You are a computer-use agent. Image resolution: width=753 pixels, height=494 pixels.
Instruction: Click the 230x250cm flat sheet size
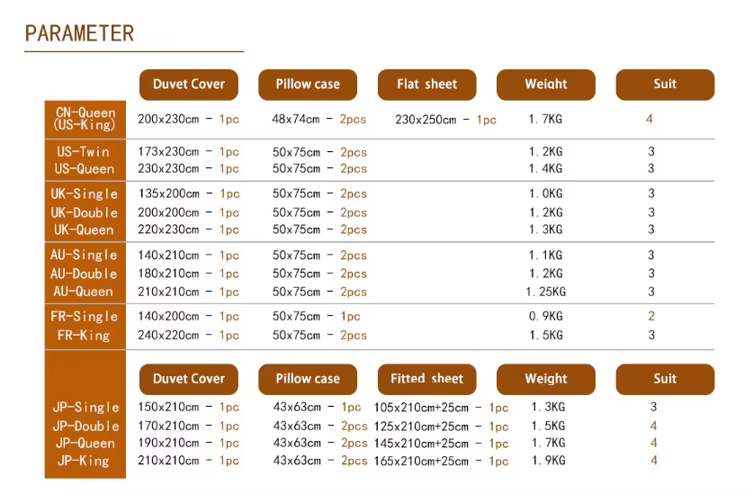coord(426,120)
